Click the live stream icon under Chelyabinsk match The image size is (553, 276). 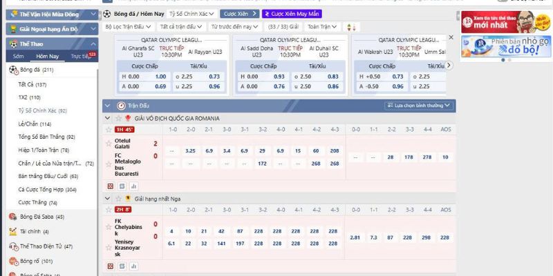pos(122,266)
